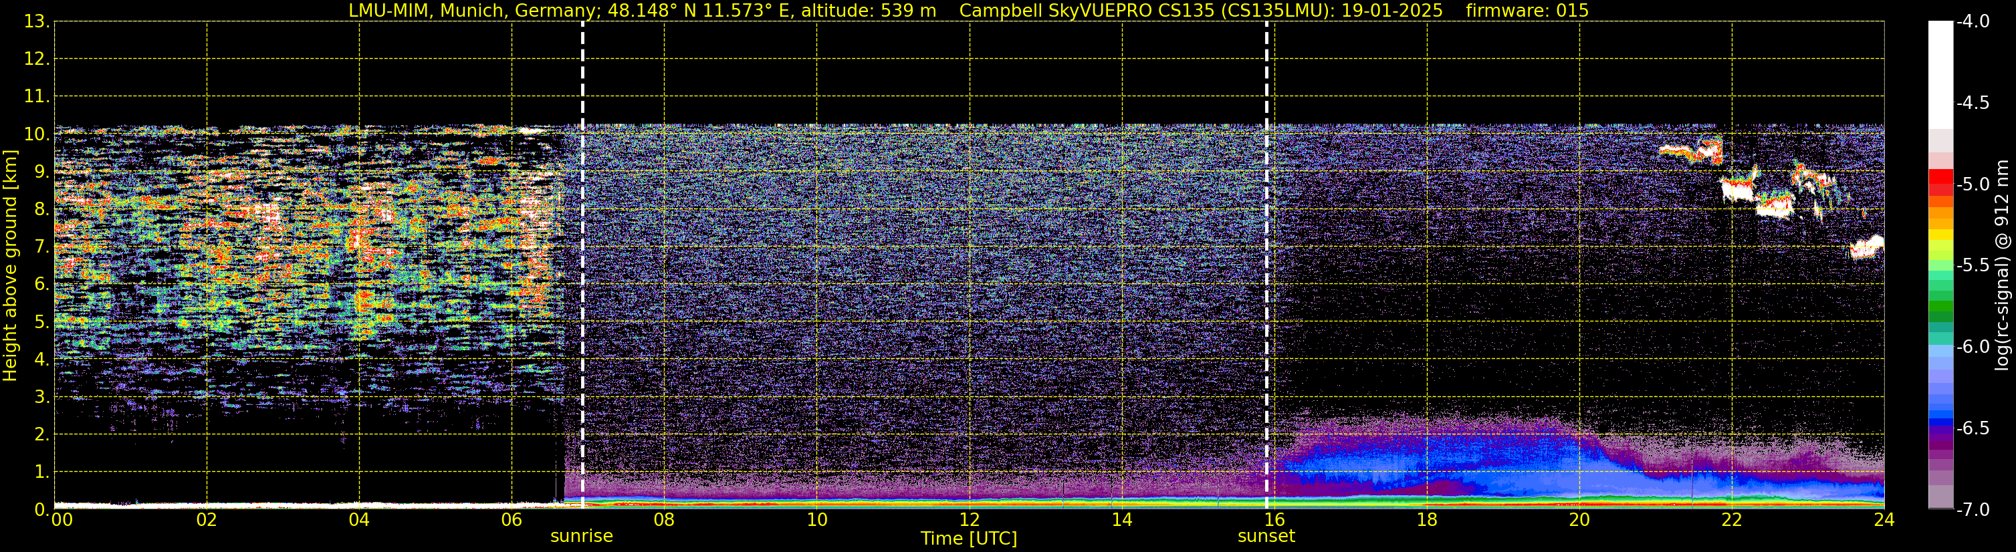Click the 'altitude: 539 m' title text

(869, 10)
